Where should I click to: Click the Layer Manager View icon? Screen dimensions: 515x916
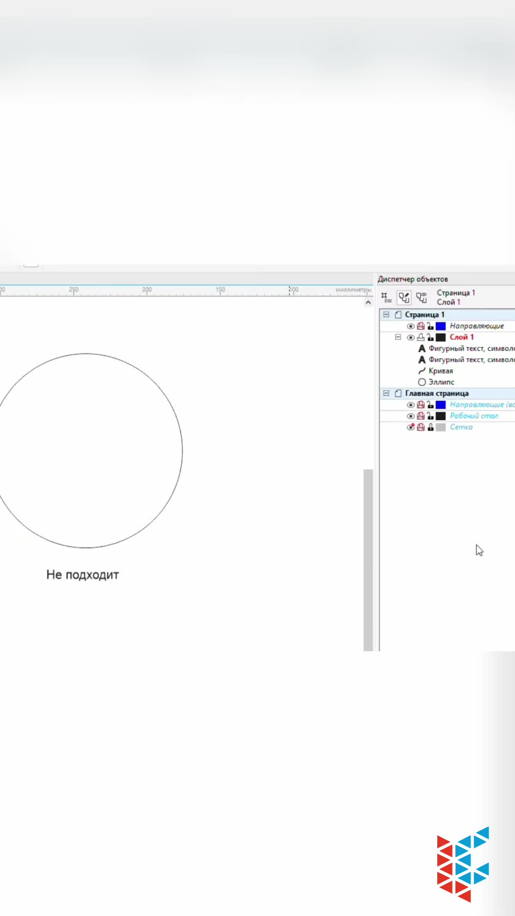[422, 298]
